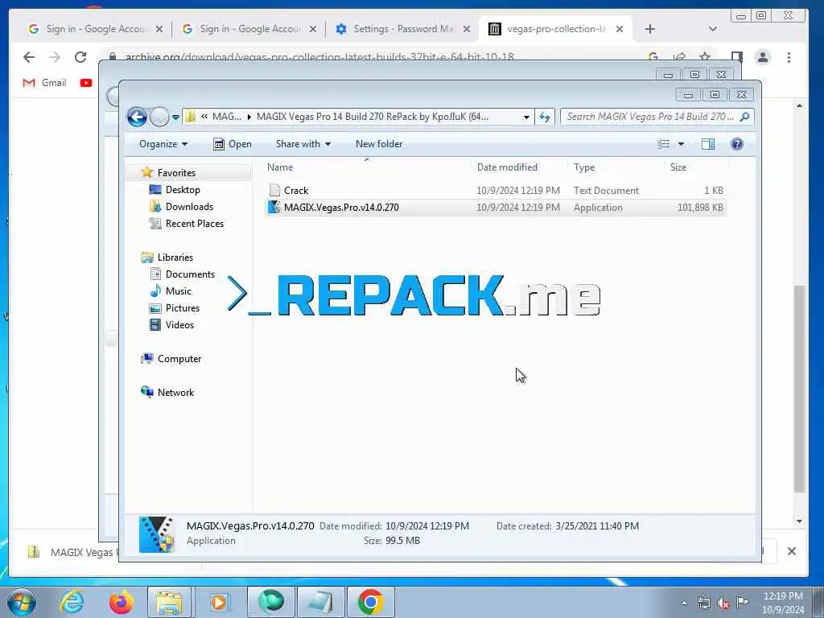824x618 pixels.
Task: Open YouTube bookmark icon
Action: pos(86,83)
